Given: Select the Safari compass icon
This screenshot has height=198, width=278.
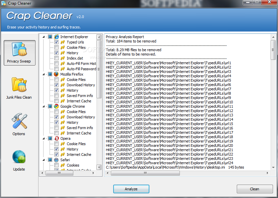Looking at the screenshot, I should coord(56,160).
